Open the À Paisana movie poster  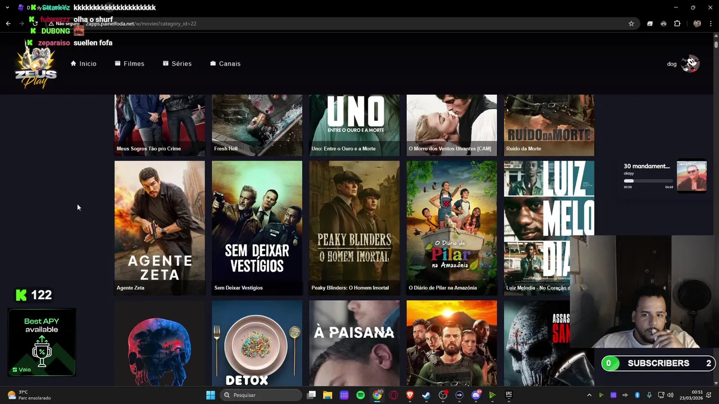click(354, 343)
